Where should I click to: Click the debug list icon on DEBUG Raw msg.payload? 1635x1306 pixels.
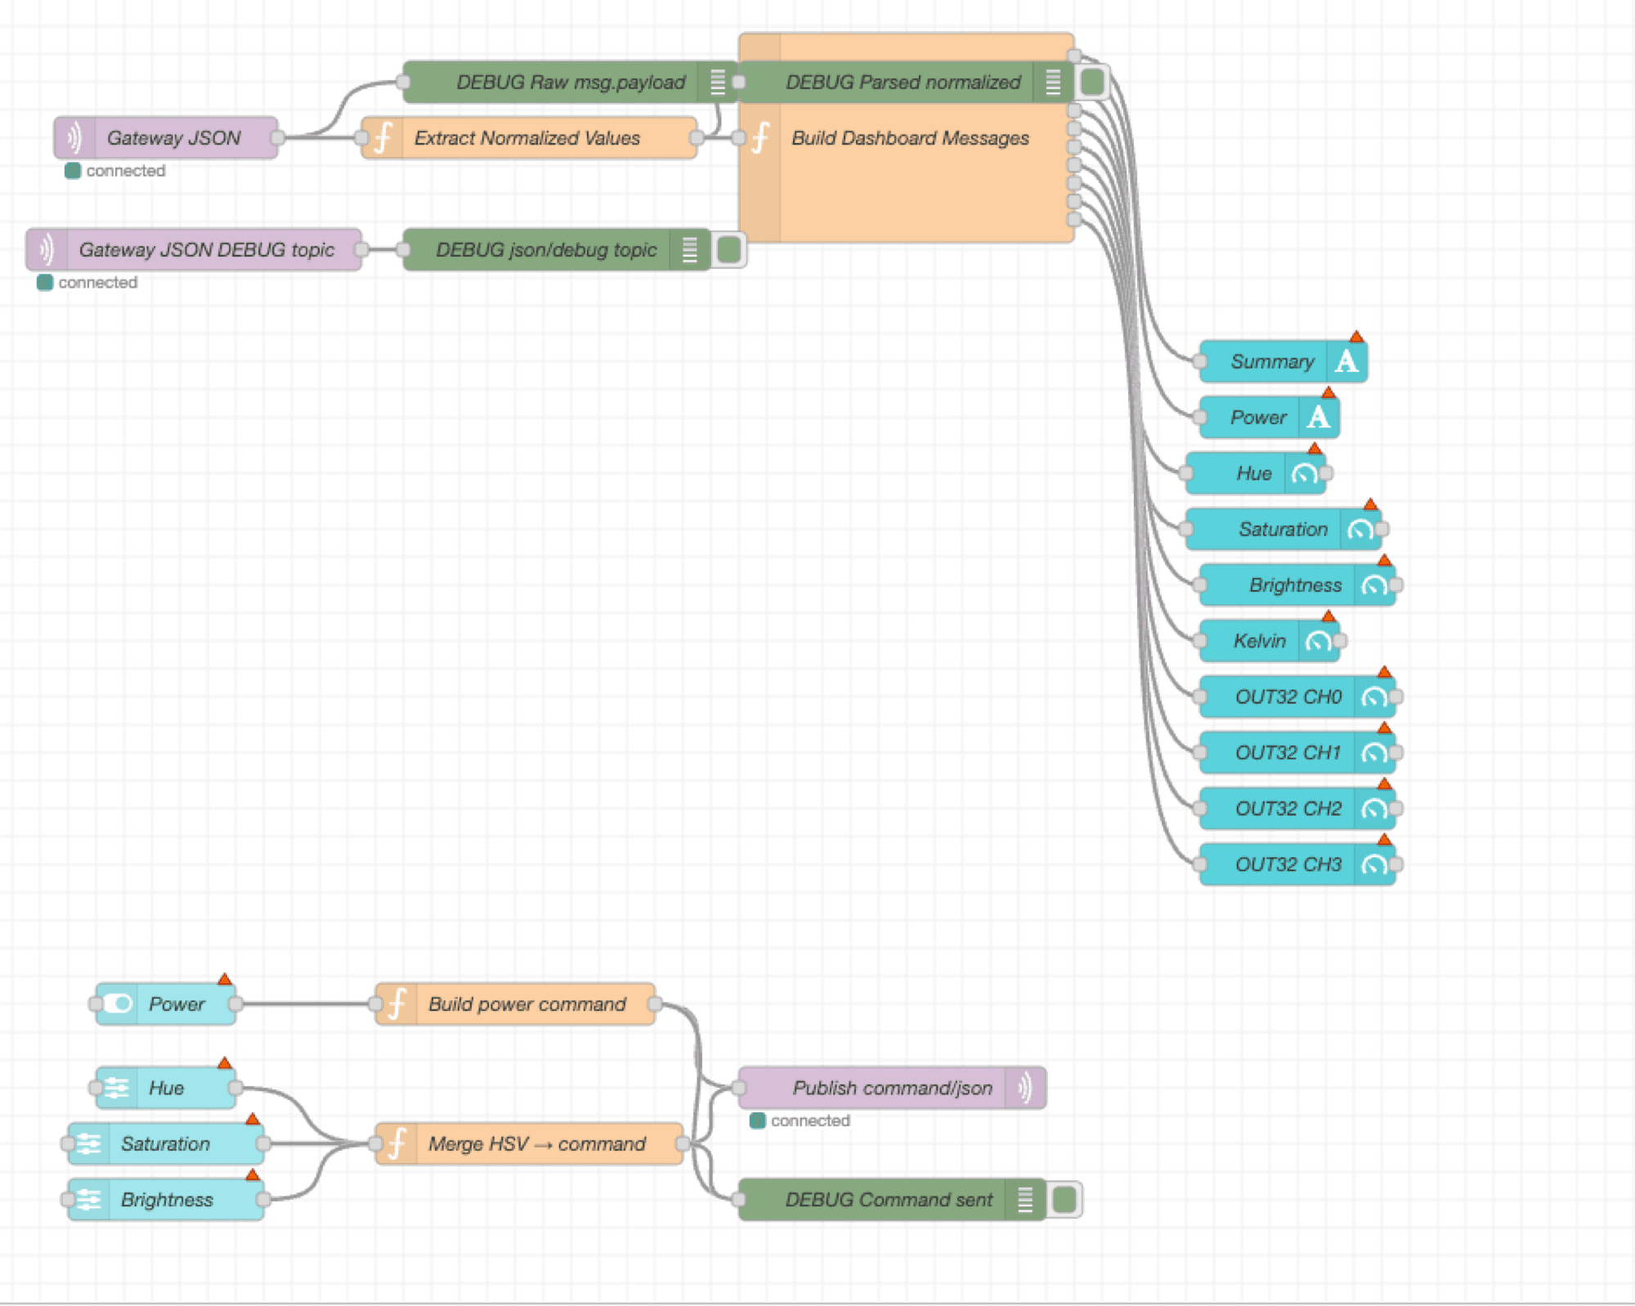(718, 82)
